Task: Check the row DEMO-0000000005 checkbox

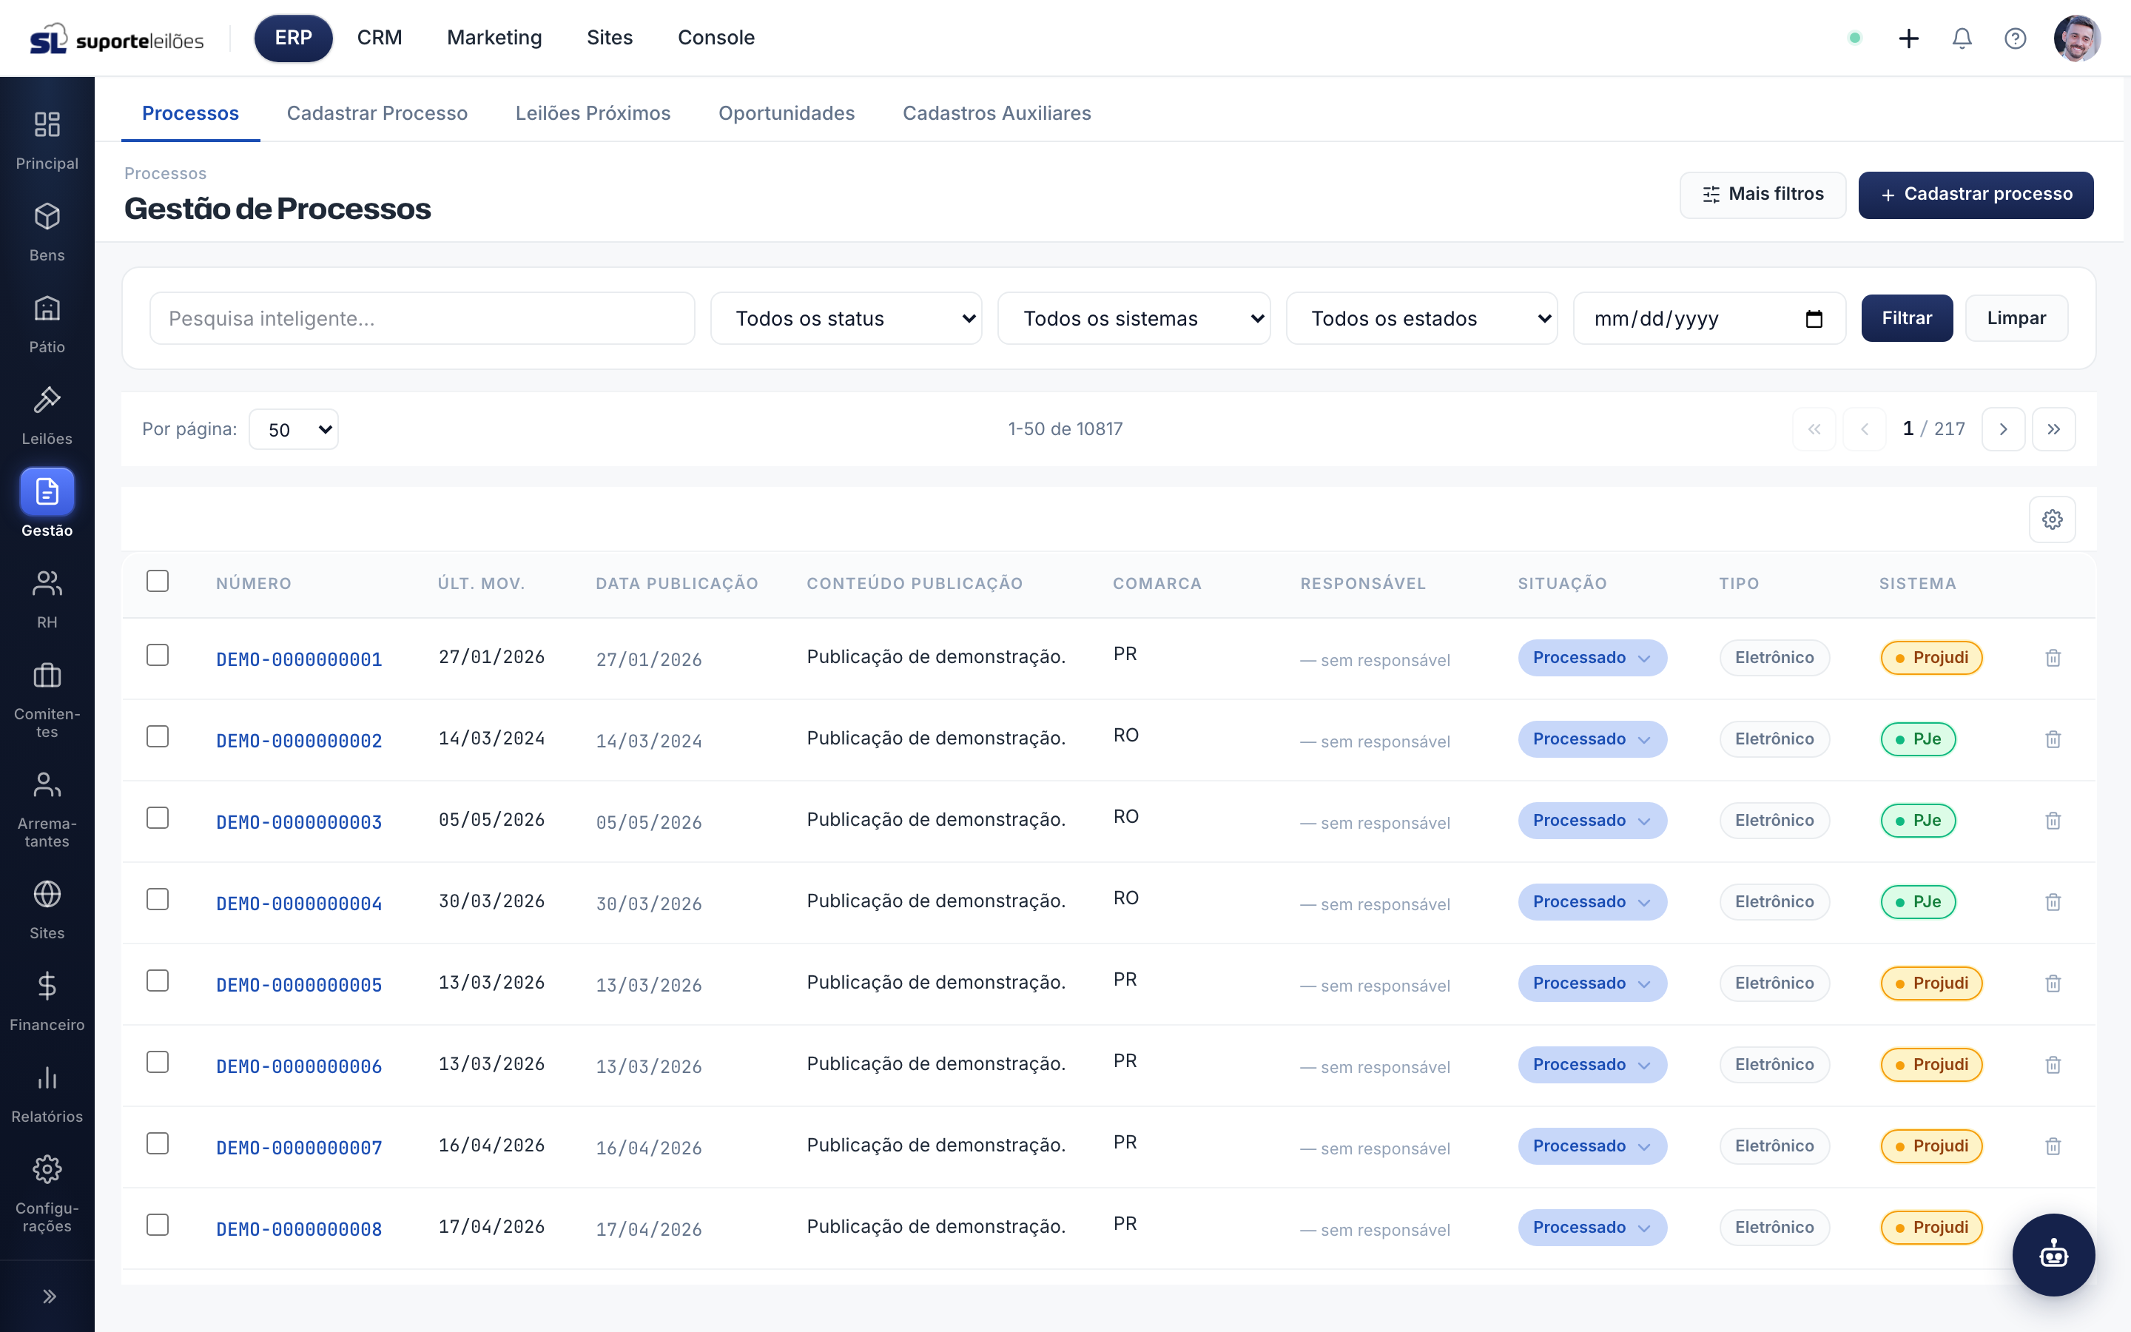Action: tap(158, 981)
